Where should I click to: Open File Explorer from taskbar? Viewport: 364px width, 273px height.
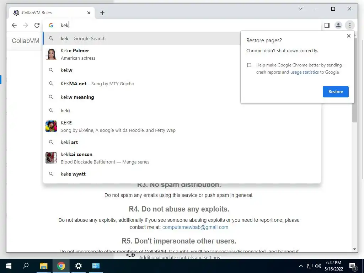click(x=43, y=266)
